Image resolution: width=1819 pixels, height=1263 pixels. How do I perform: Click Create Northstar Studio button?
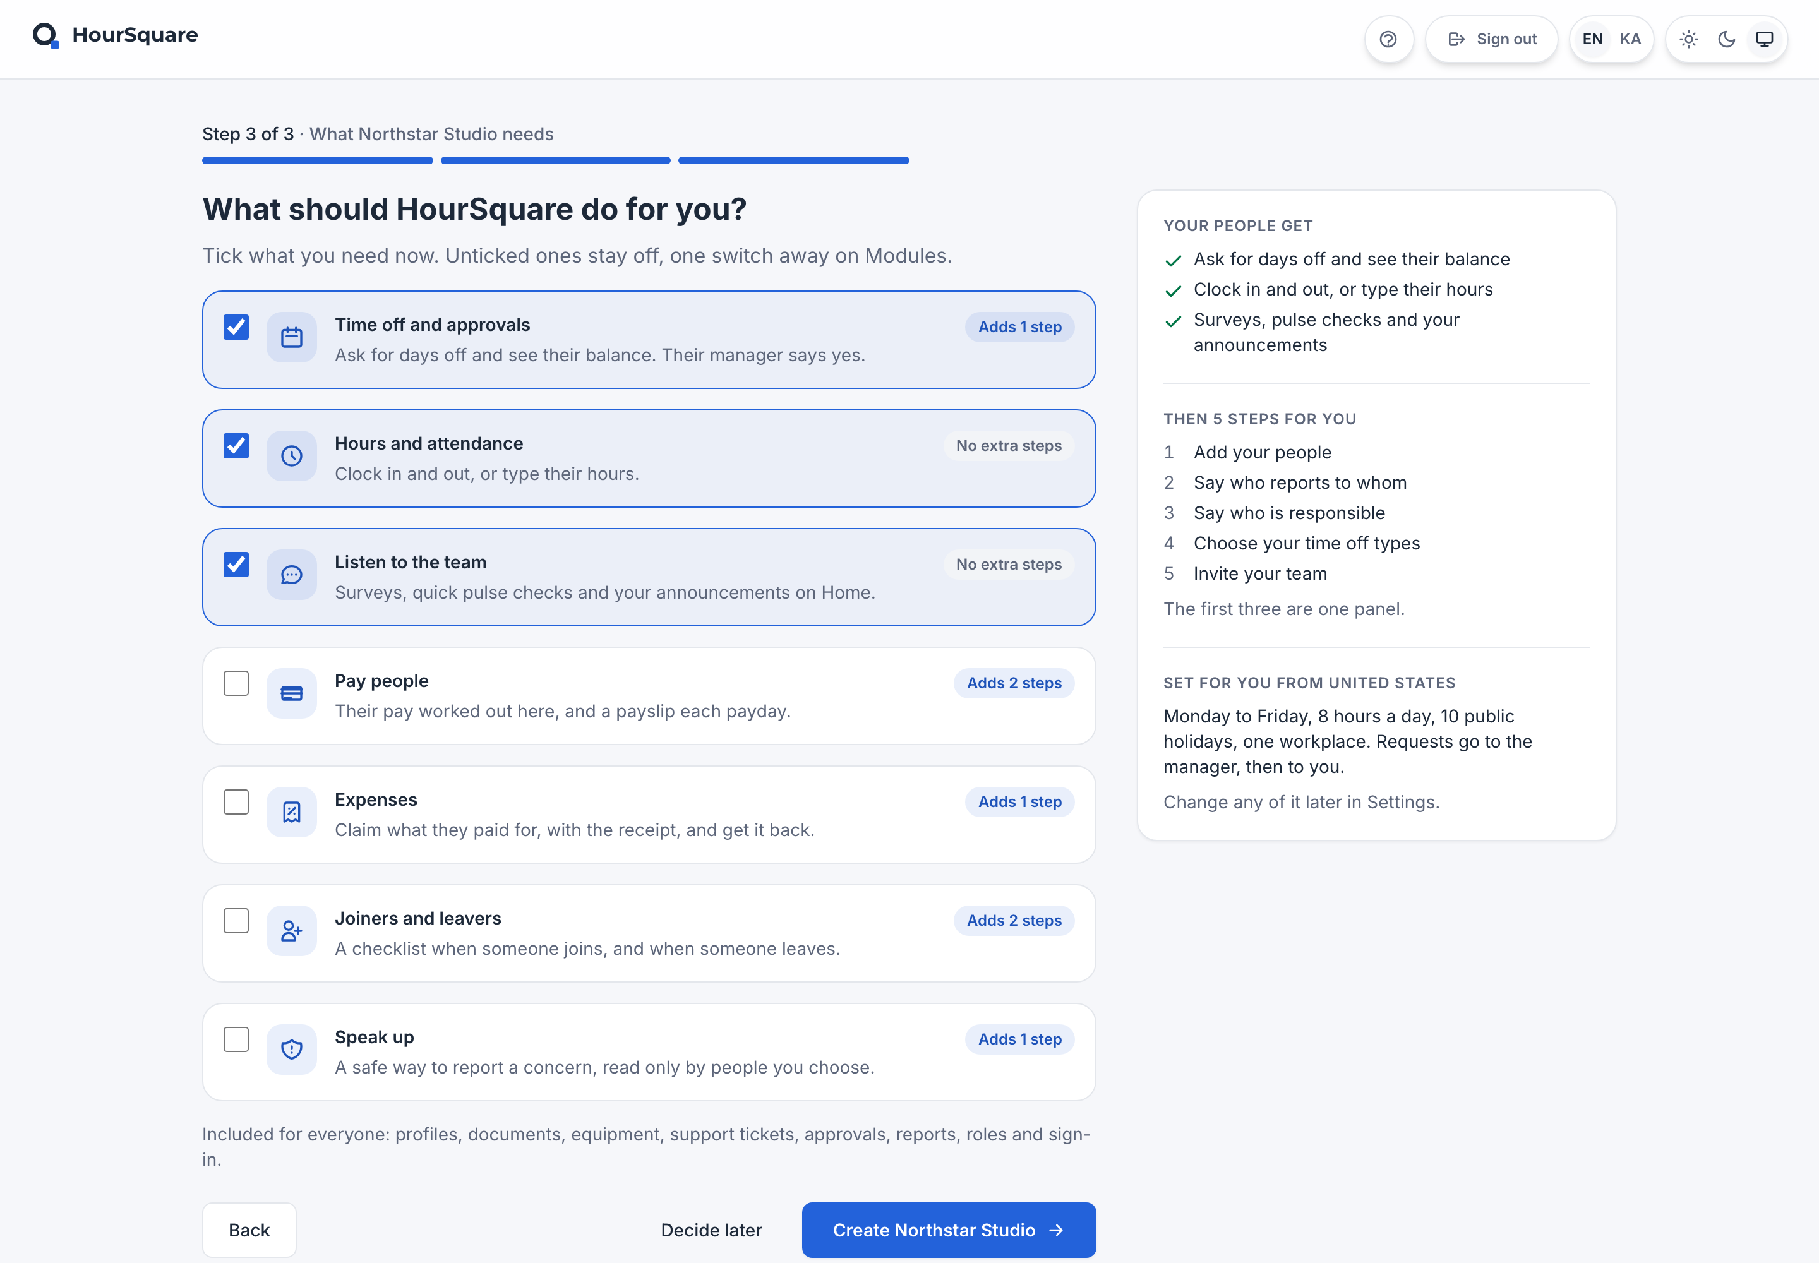(948, 1230)
